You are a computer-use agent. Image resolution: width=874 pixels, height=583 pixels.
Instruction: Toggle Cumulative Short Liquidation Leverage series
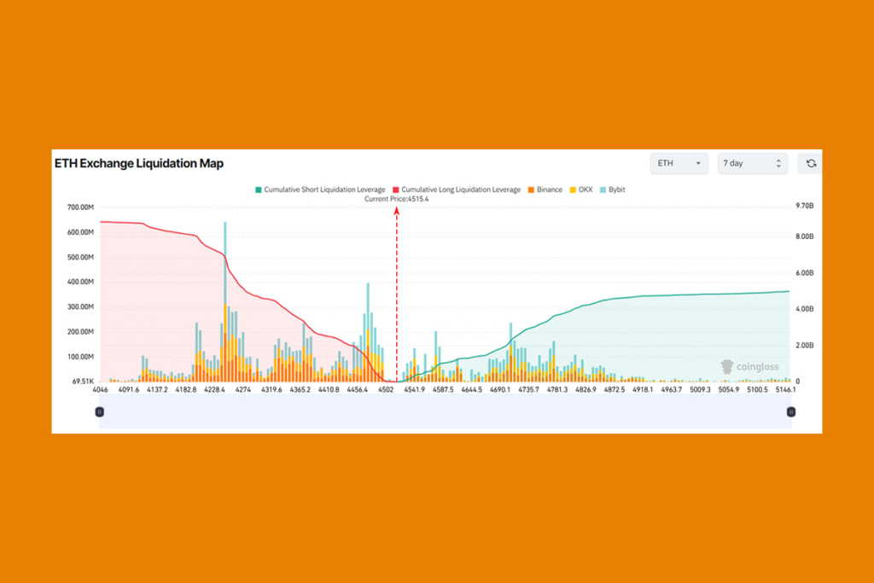[x=324, y=189]
